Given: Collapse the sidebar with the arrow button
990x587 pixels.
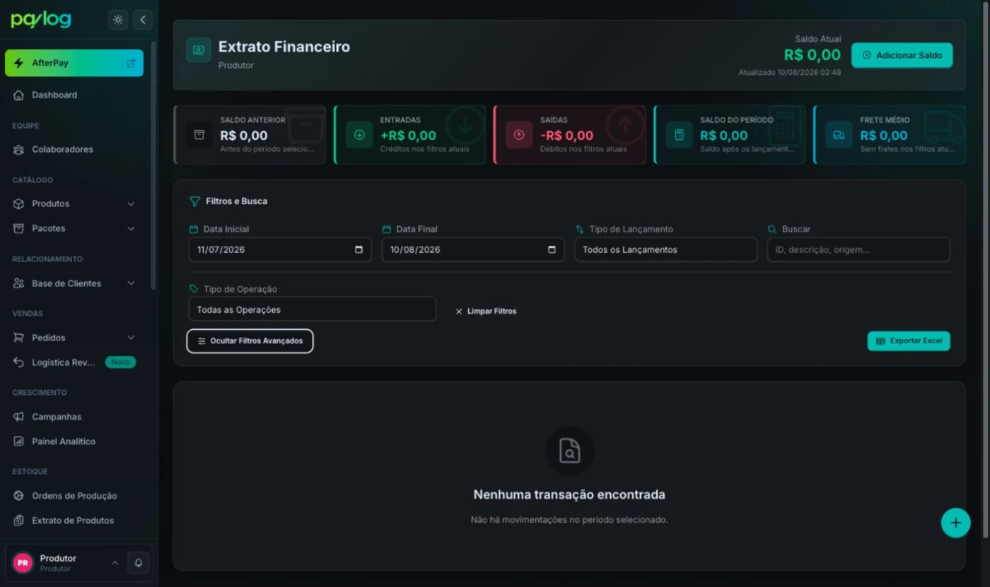Looking at the screenshot, I should point(143,20).
